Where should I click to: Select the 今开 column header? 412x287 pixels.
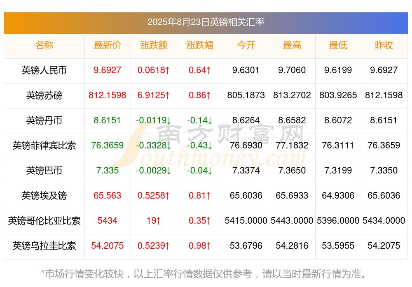pos(246,45)
